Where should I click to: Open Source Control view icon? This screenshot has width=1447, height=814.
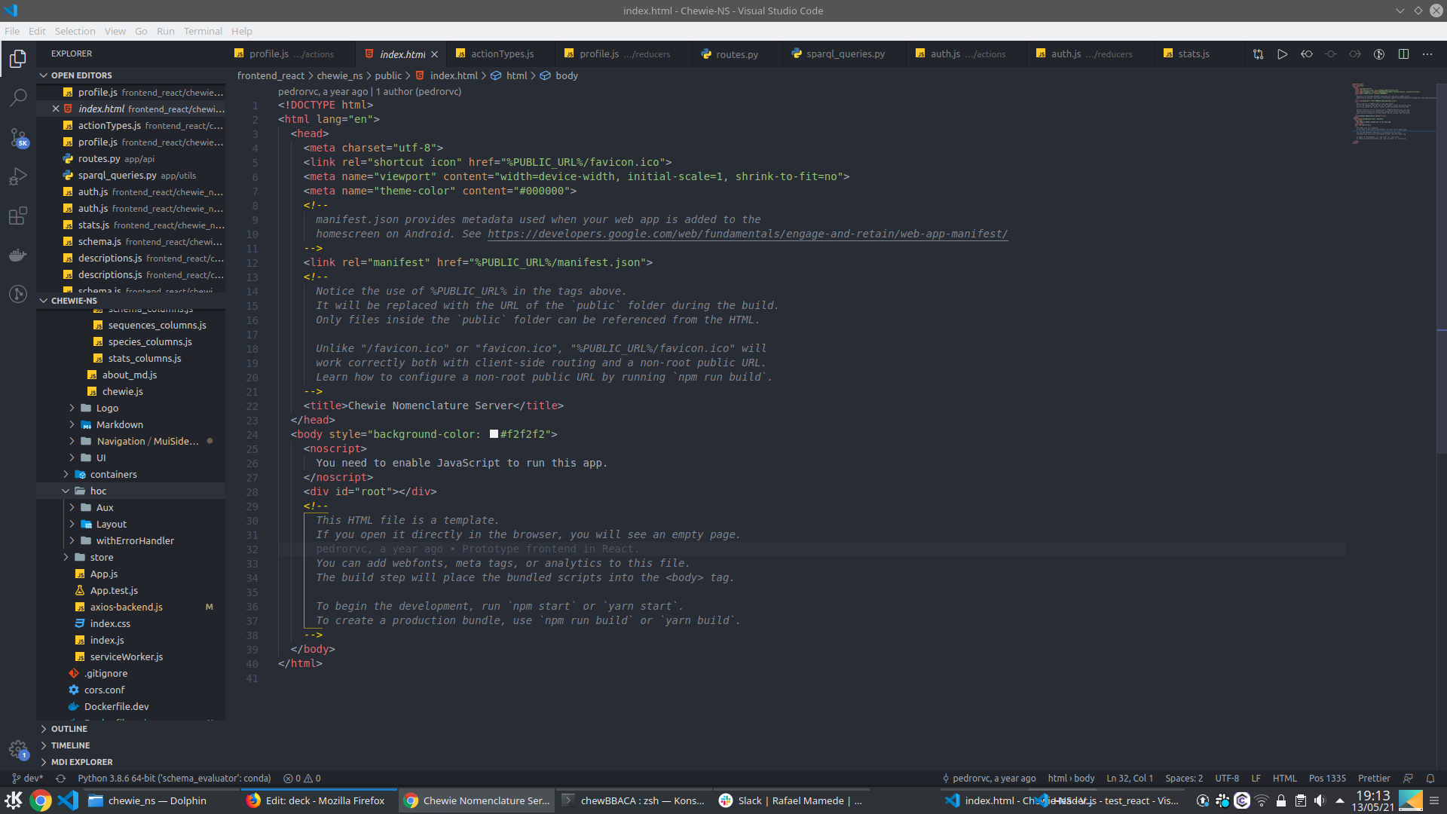[x=18, y=138]
